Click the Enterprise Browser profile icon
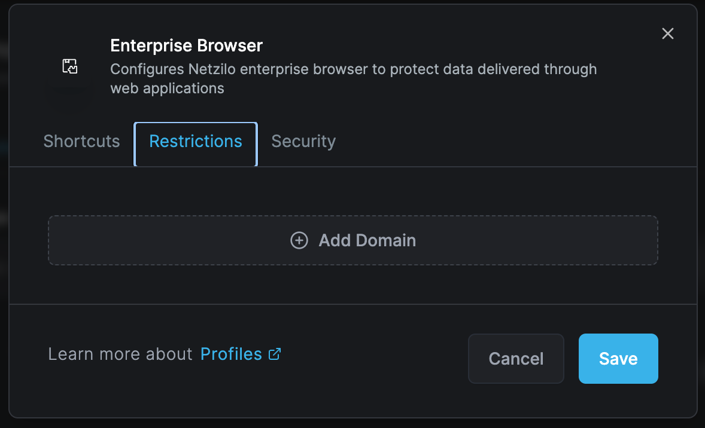Screen dimensions: 705x428 [70, 66]
